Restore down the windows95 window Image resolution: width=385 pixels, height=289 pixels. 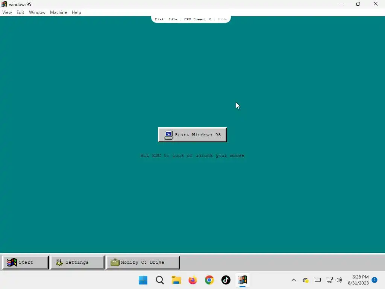[358, 4]
